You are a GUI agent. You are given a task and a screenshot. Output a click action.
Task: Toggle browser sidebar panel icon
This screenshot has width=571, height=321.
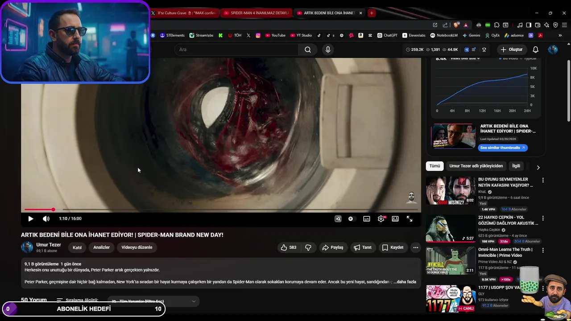coord(529,25)
